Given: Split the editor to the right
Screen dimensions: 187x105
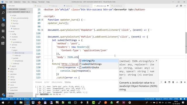Looking at the screenshot, I should pos(181,6).
